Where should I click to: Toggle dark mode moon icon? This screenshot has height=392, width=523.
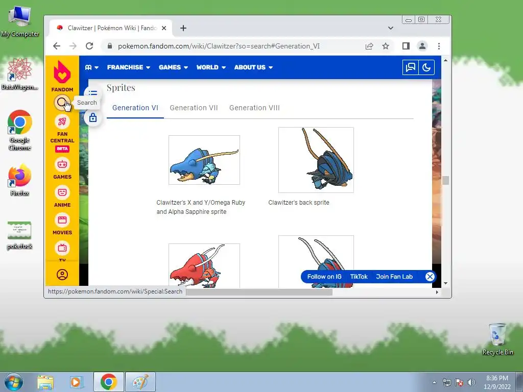click(x=426, y=67)
